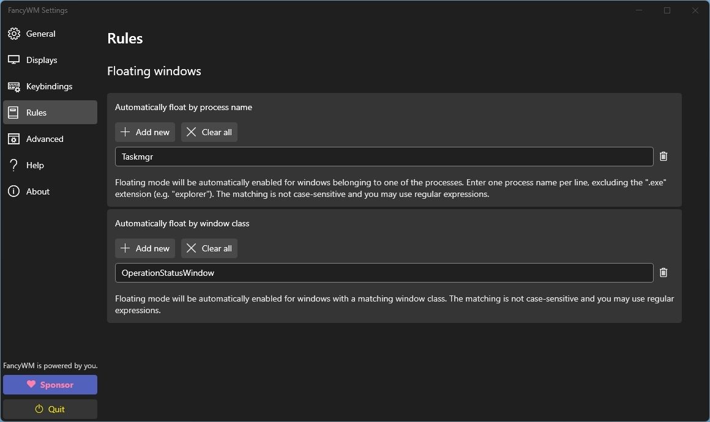The width and height of the screenshot is (710, 422).
Task: Clear all window class rules
Action: click(209, 248)
